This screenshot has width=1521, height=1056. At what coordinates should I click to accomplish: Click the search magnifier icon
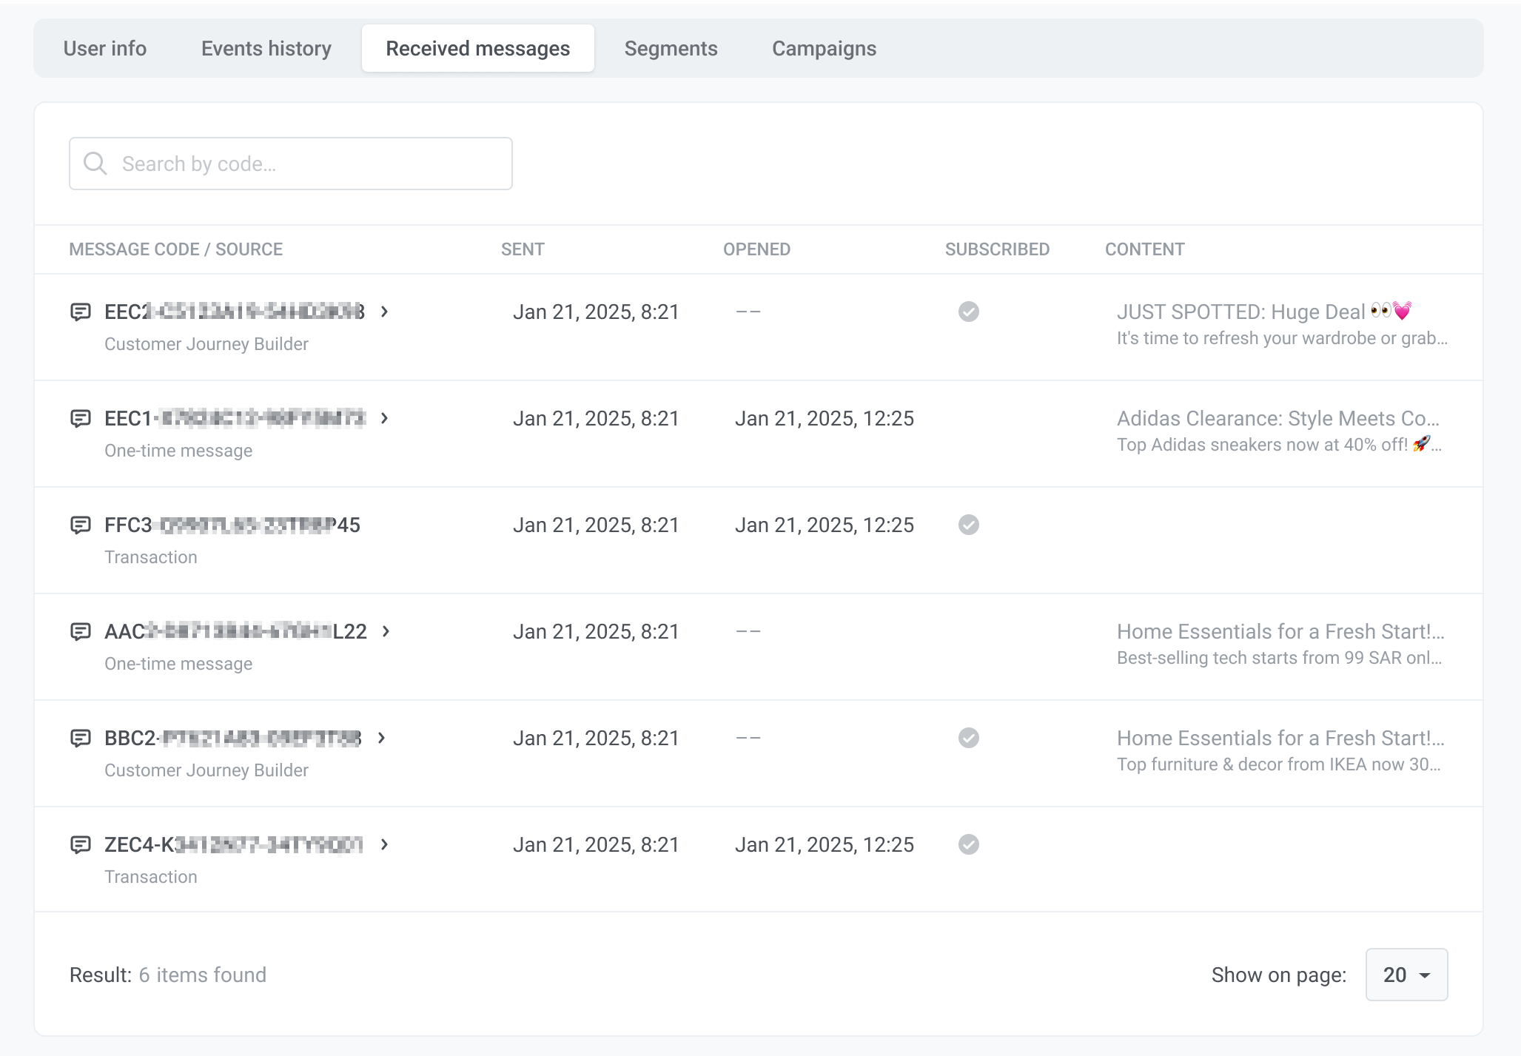coord(97,163)
